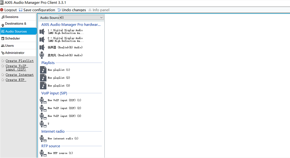Click the calendar Scheduler icon
The width and height of the screenshot is (290, 158).
pyautogui.click(x=3, y=38)
